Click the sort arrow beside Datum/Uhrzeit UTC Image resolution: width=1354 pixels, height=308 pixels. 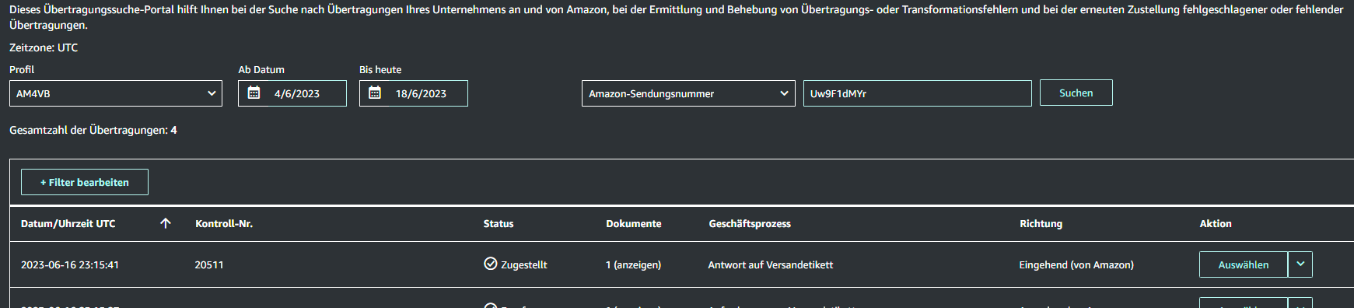pyautogui.click(x=165, y=223)
